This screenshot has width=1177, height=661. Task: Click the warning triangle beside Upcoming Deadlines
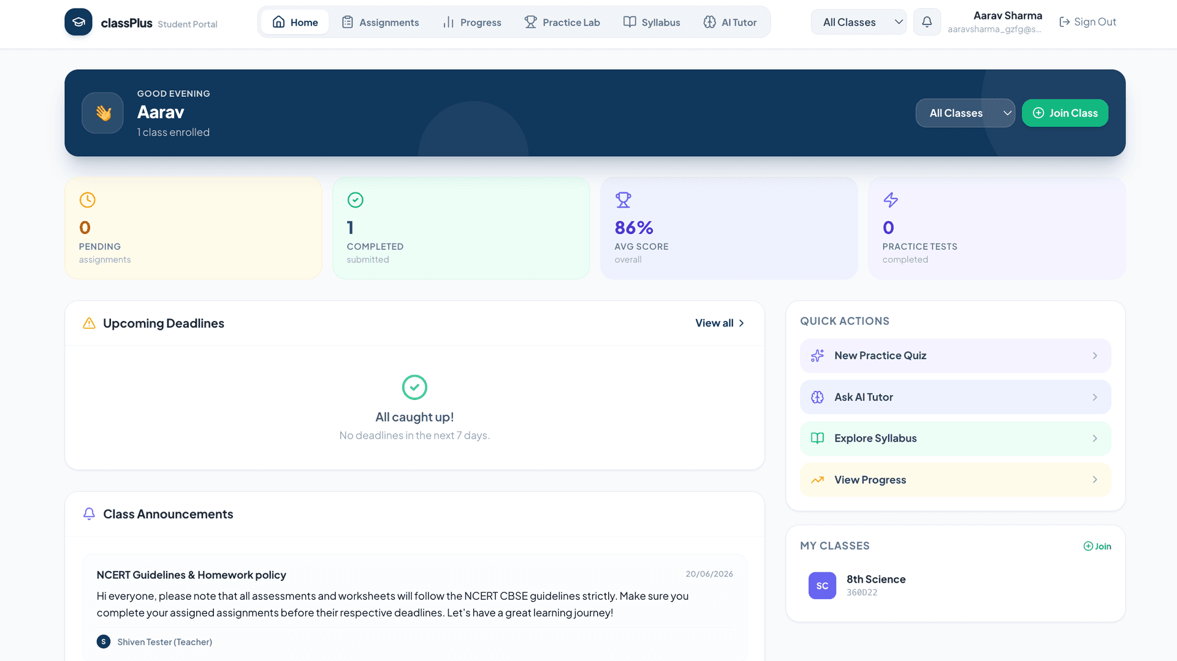[x=89, y=323]
